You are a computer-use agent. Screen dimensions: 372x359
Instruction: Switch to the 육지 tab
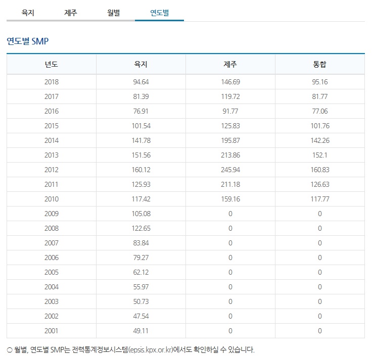[28, 13]
